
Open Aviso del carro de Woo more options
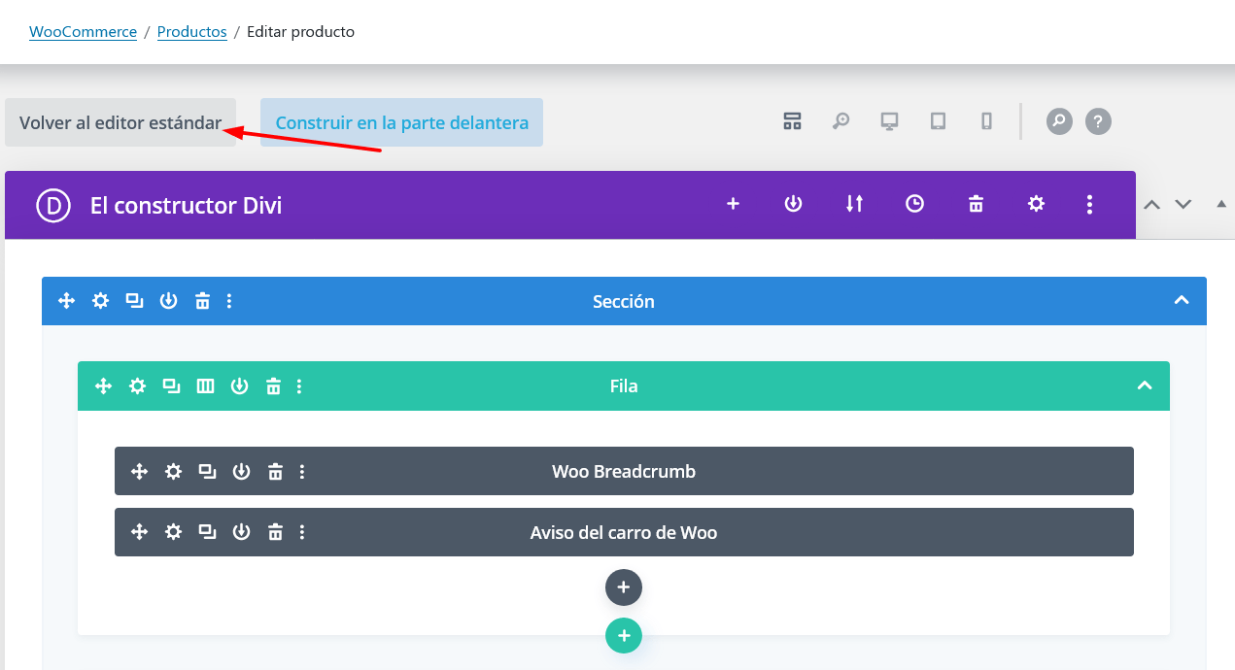(x=302, y=532)
